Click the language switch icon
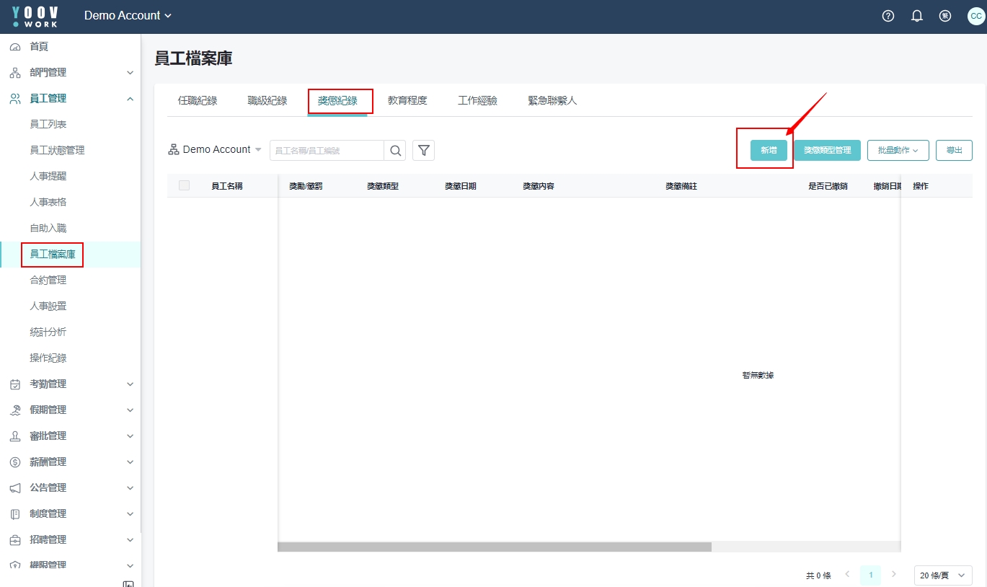987x587 pixels. pos(945,16)
